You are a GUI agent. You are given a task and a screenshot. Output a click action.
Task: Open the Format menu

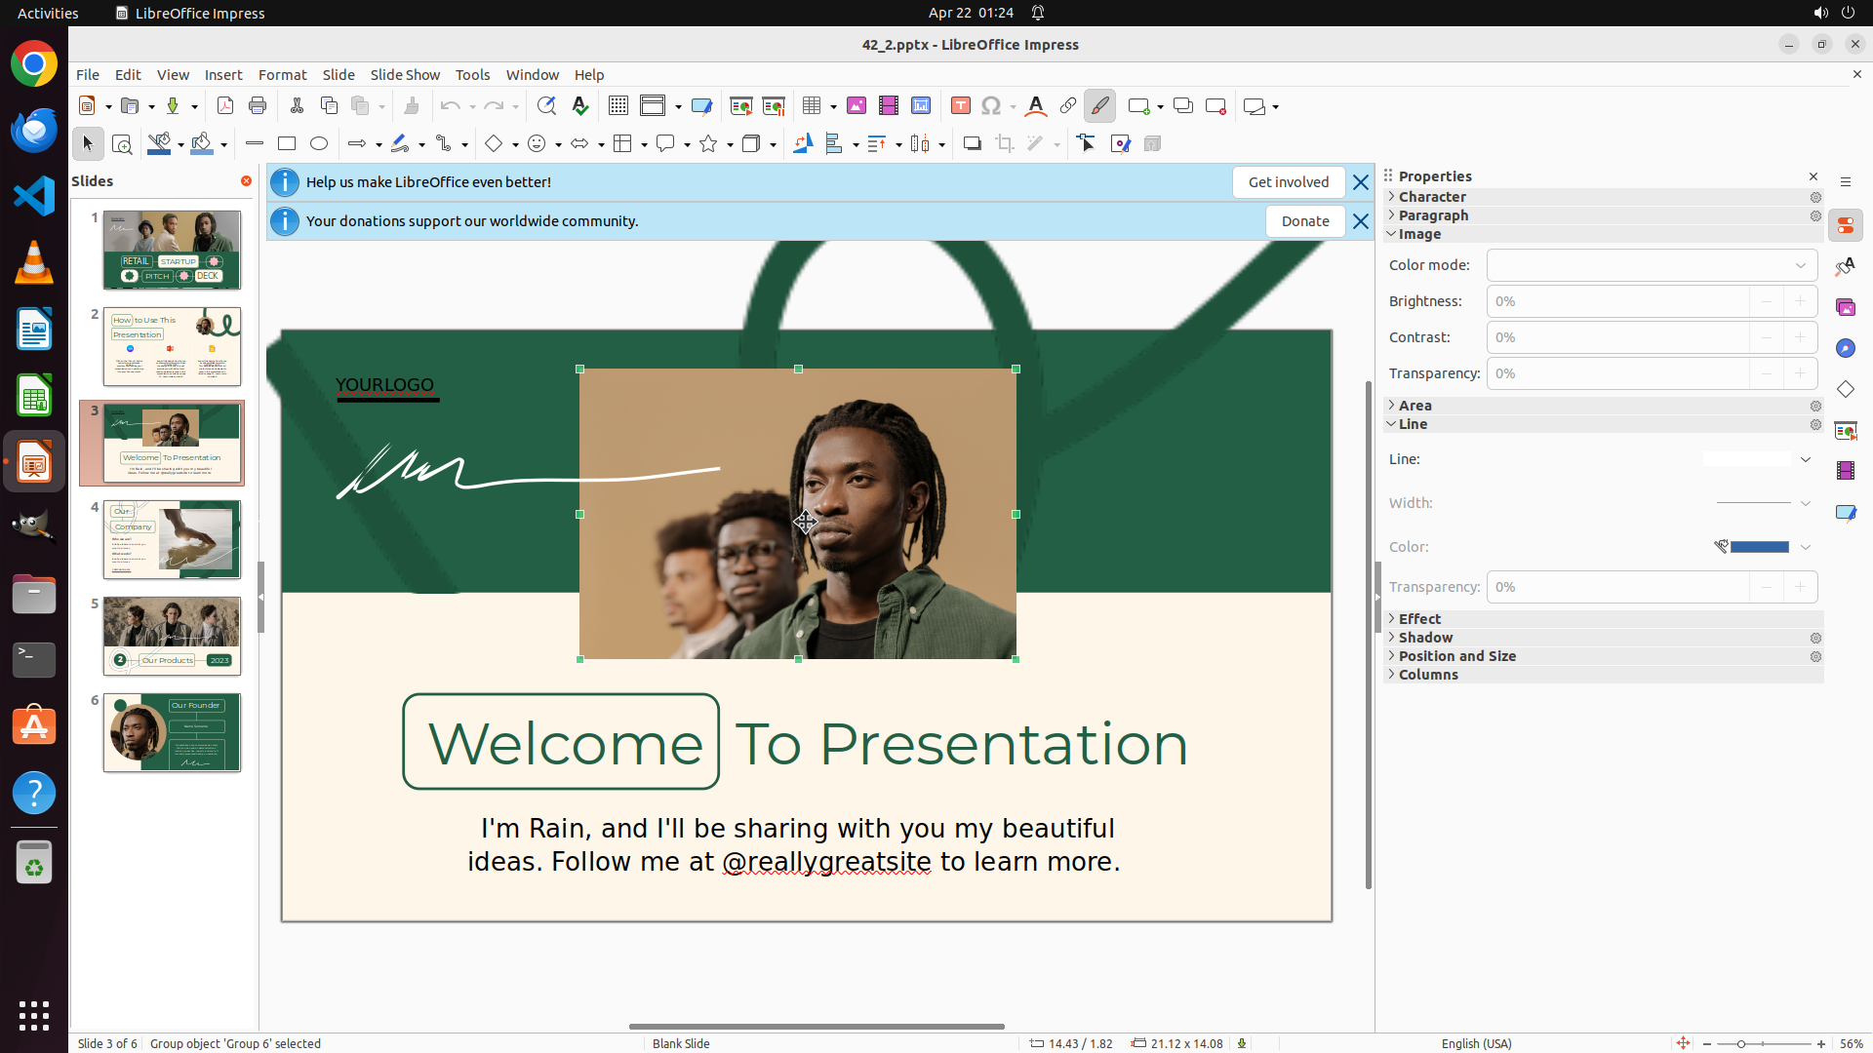tap(282, 75)
